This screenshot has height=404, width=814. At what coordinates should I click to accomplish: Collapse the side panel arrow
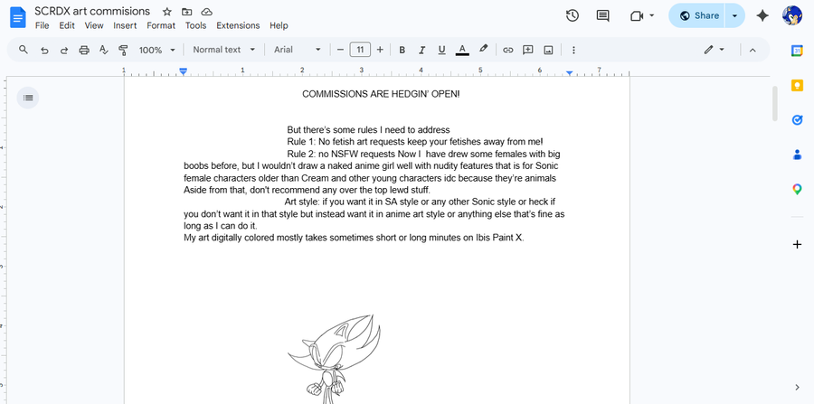tap(798, 387)
